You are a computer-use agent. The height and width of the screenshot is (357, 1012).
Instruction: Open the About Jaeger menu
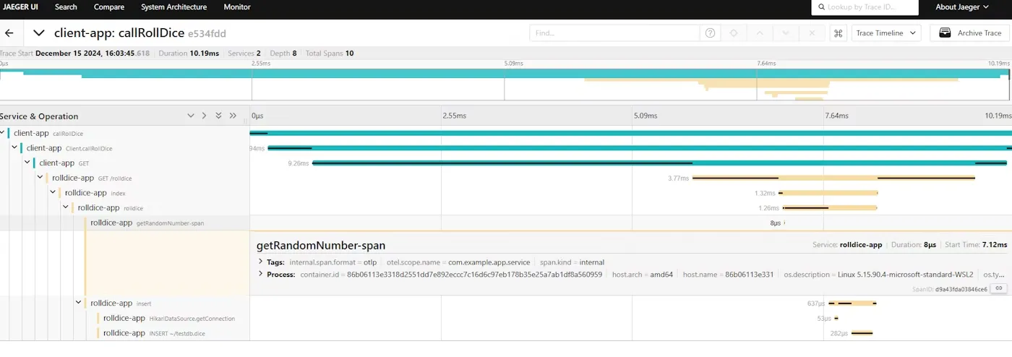pos(961,7)
